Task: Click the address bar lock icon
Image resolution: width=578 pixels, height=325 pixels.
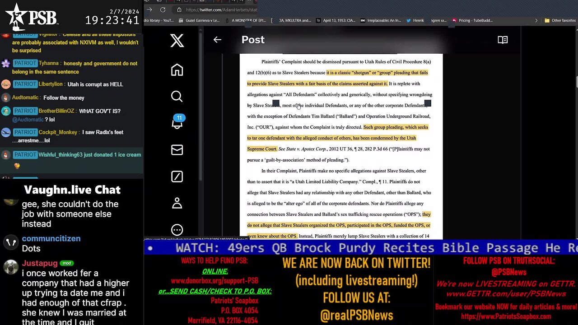Action: [179, 9]
